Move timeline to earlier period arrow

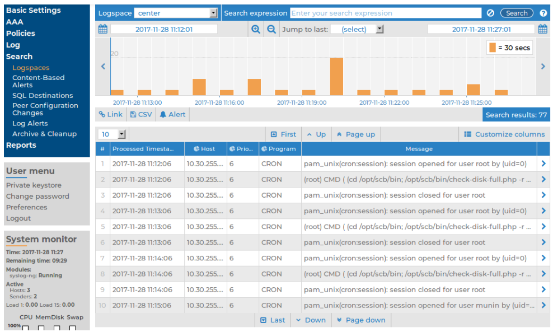[x=103, y=66]
